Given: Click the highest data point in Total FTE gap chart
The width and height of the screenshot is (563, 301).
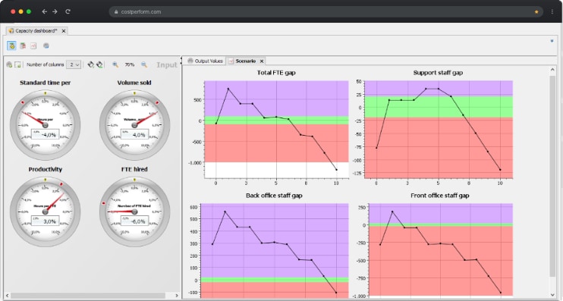Looking at the screenshot, I should pos(228,89).
